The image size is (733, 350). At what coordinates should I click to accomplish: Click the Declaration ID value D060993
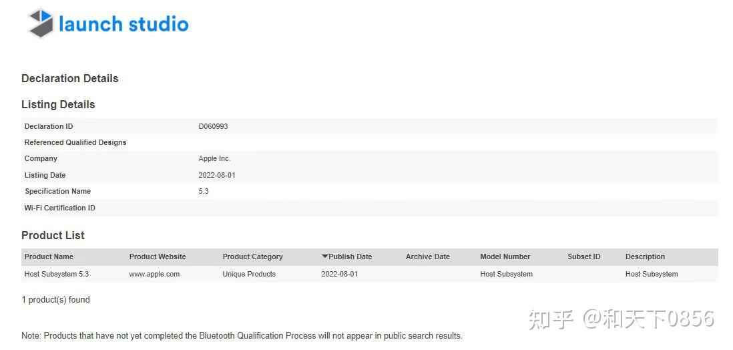pos(213,126)
